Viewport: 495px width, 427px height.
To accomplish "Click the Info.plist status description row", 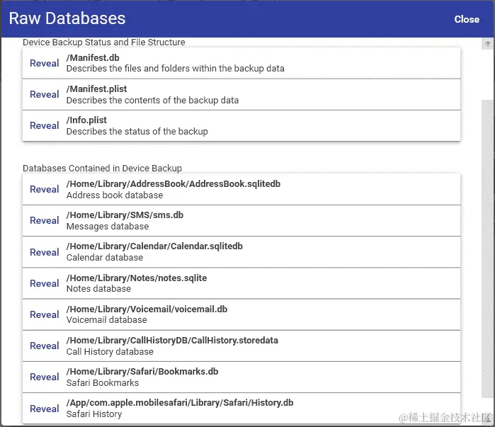I will 241,125.
